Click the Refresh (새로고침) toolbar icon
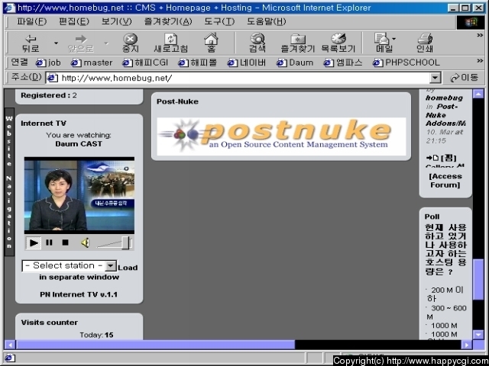The width and height of the screenshot is (489, 366). (x=171, y=43)
